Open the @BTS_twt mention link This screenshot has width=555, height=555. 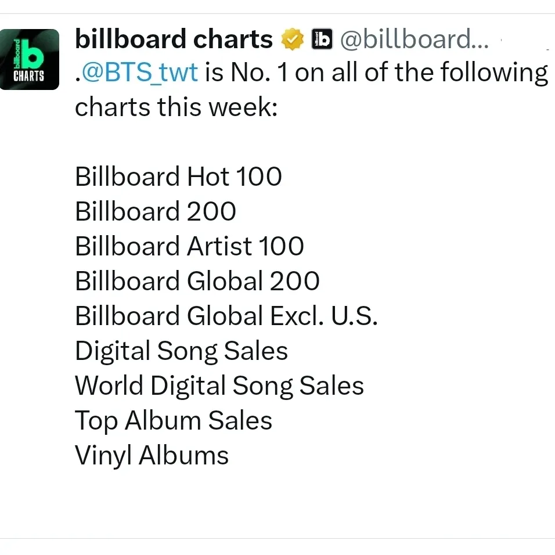point(139,73)
